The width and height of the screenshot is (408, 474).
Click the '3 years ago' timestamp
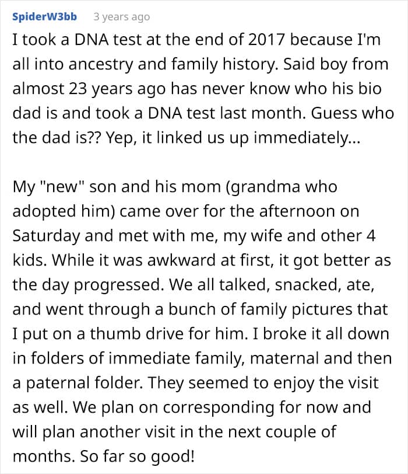122,17
